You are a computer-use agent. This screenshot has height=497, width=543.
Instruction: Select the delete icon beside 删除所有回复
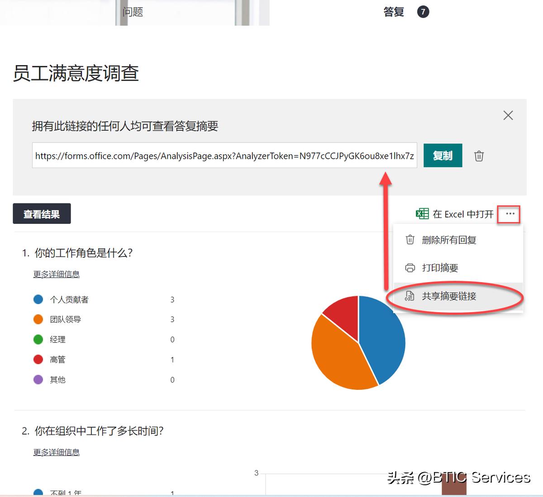[410, 240]
